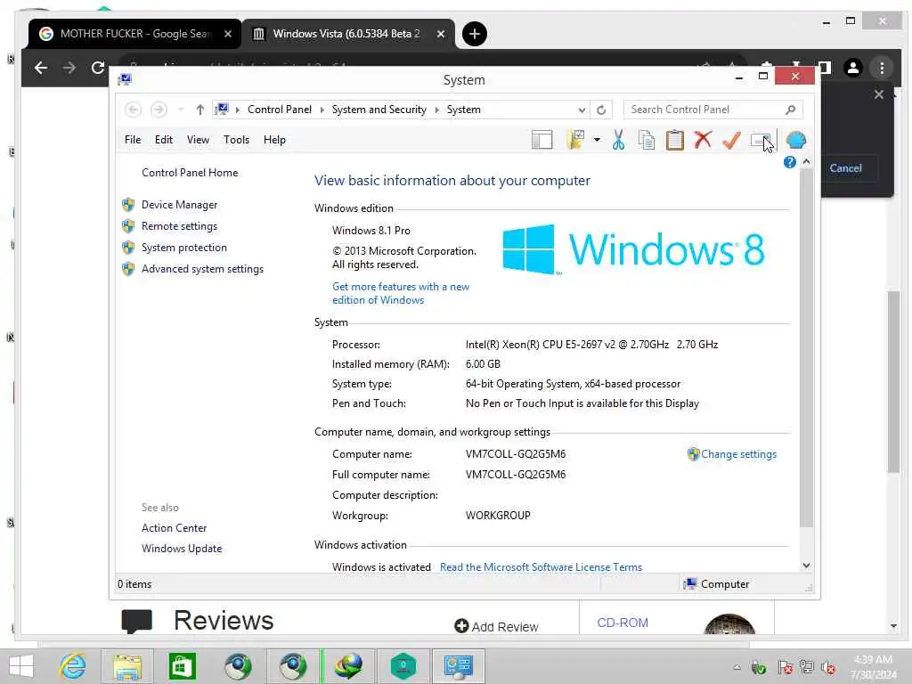
Task: Click Change settings for computer name
Action: (x=738, y=454)
